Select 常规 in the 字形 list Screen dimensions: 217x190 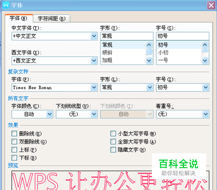[x=123, y=45]
